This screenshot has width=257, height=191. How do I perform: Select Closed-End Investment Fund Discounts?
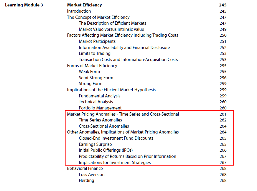[116, 138]
